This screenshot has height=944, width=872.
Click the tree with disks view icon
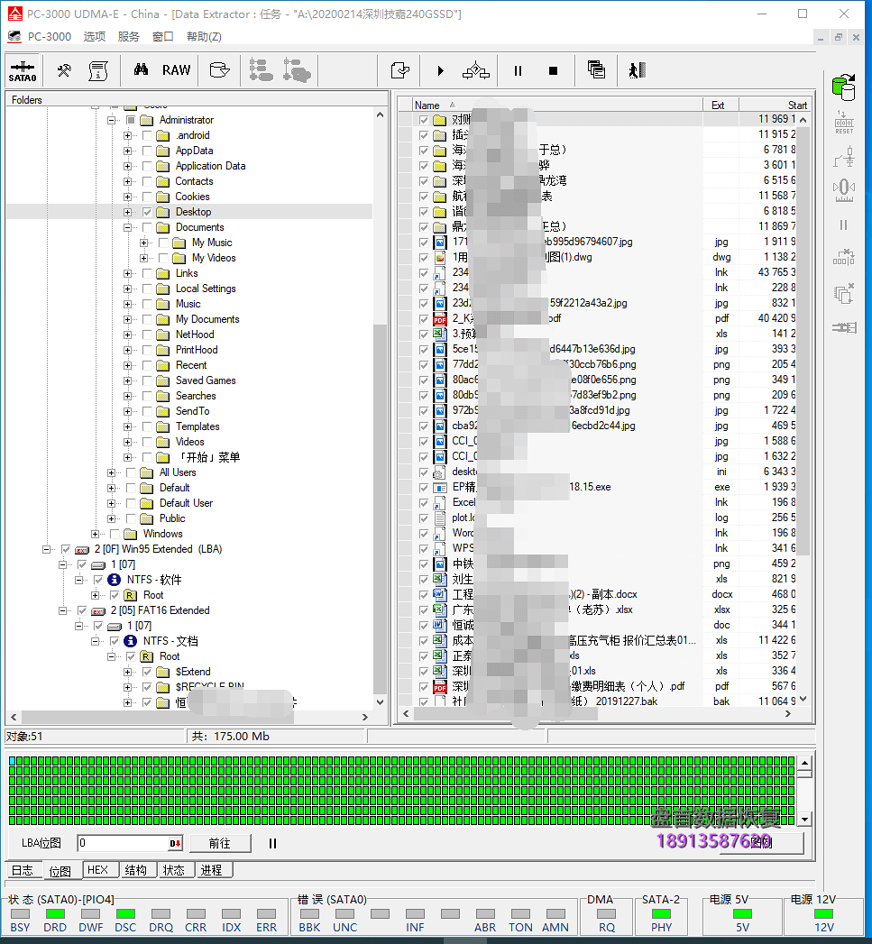coord(297,70)
